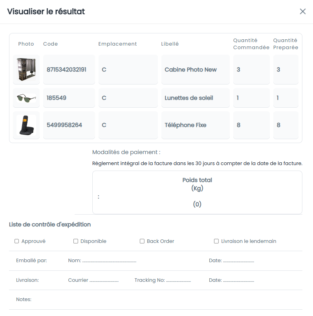Click the Téléphone Fixe product image
The width and height of the screenshot is (313, 316).
[x=26, y=125]
